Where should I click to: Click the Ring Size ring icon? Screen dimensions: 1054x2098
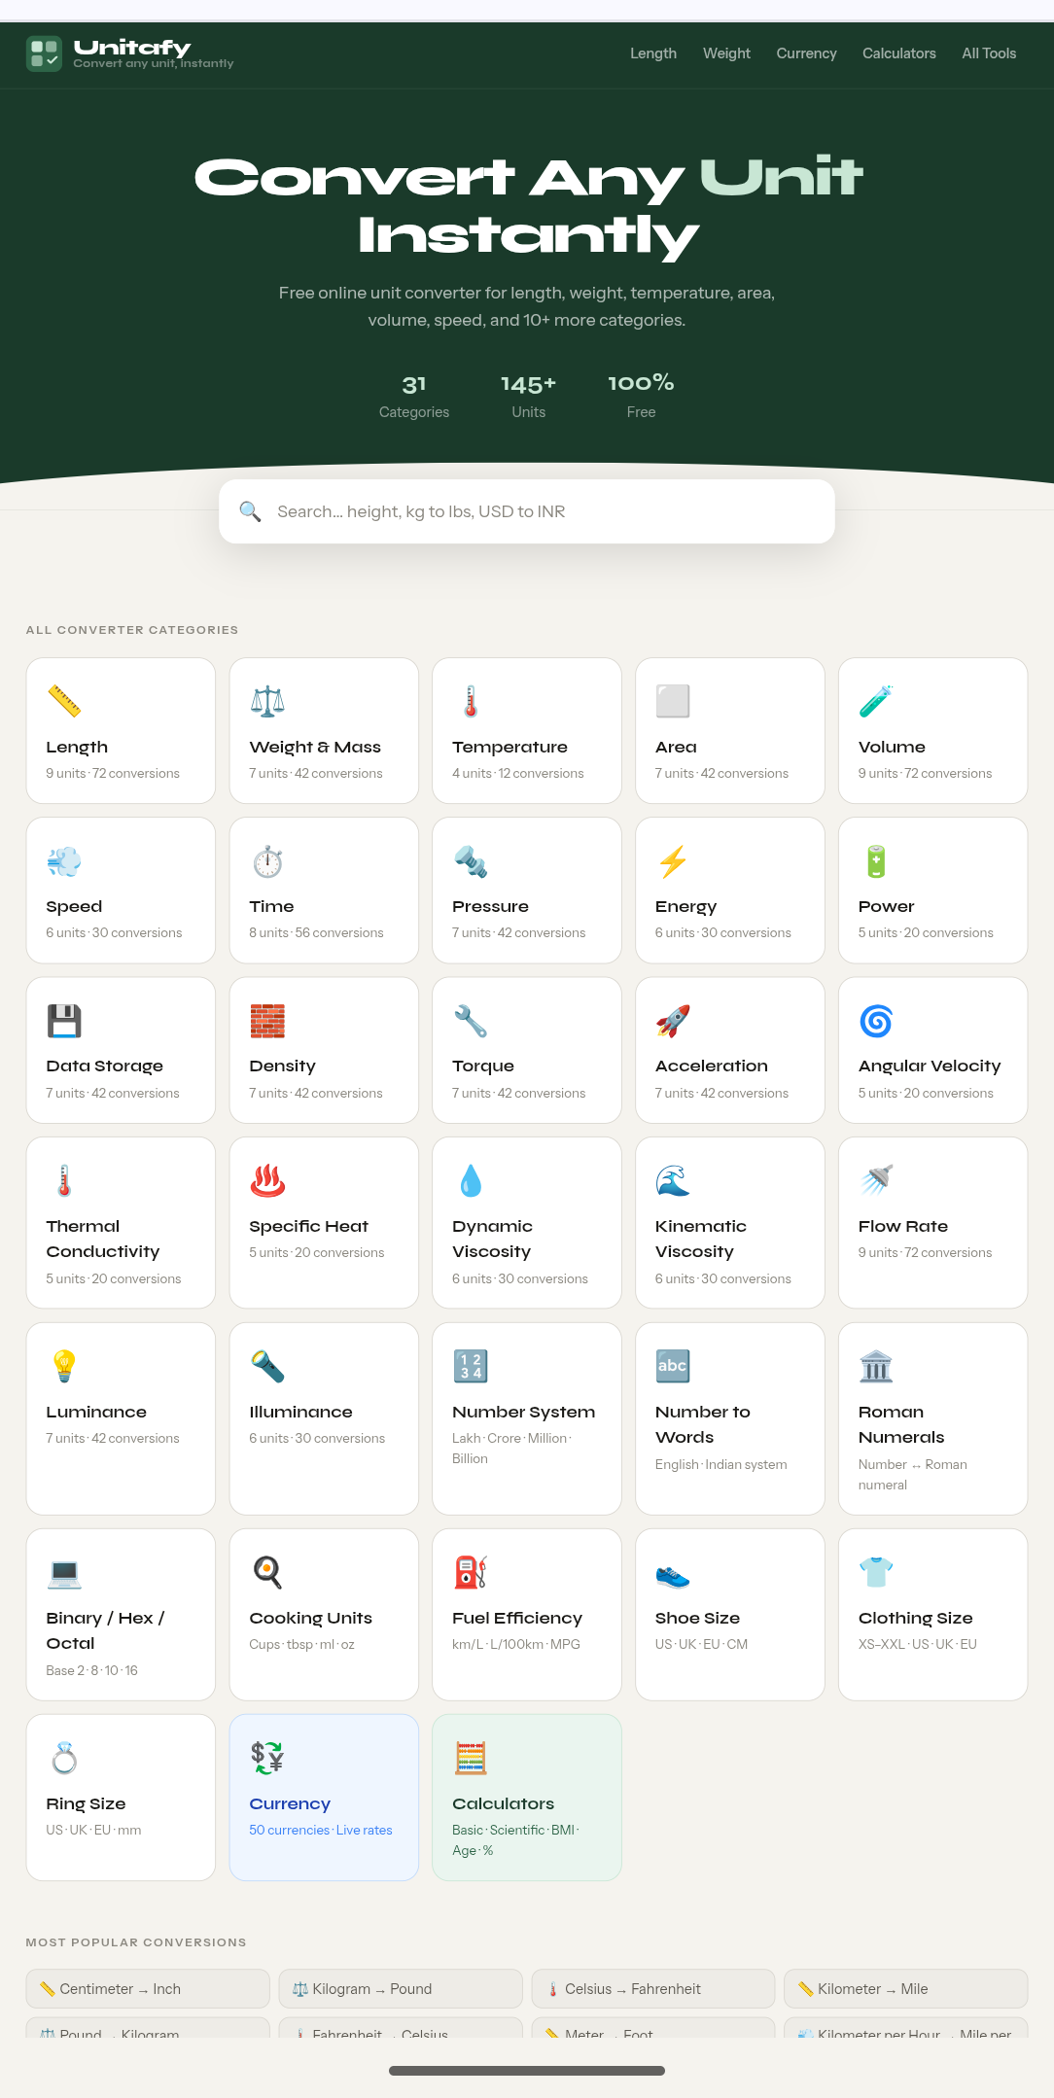(64, 1758)
